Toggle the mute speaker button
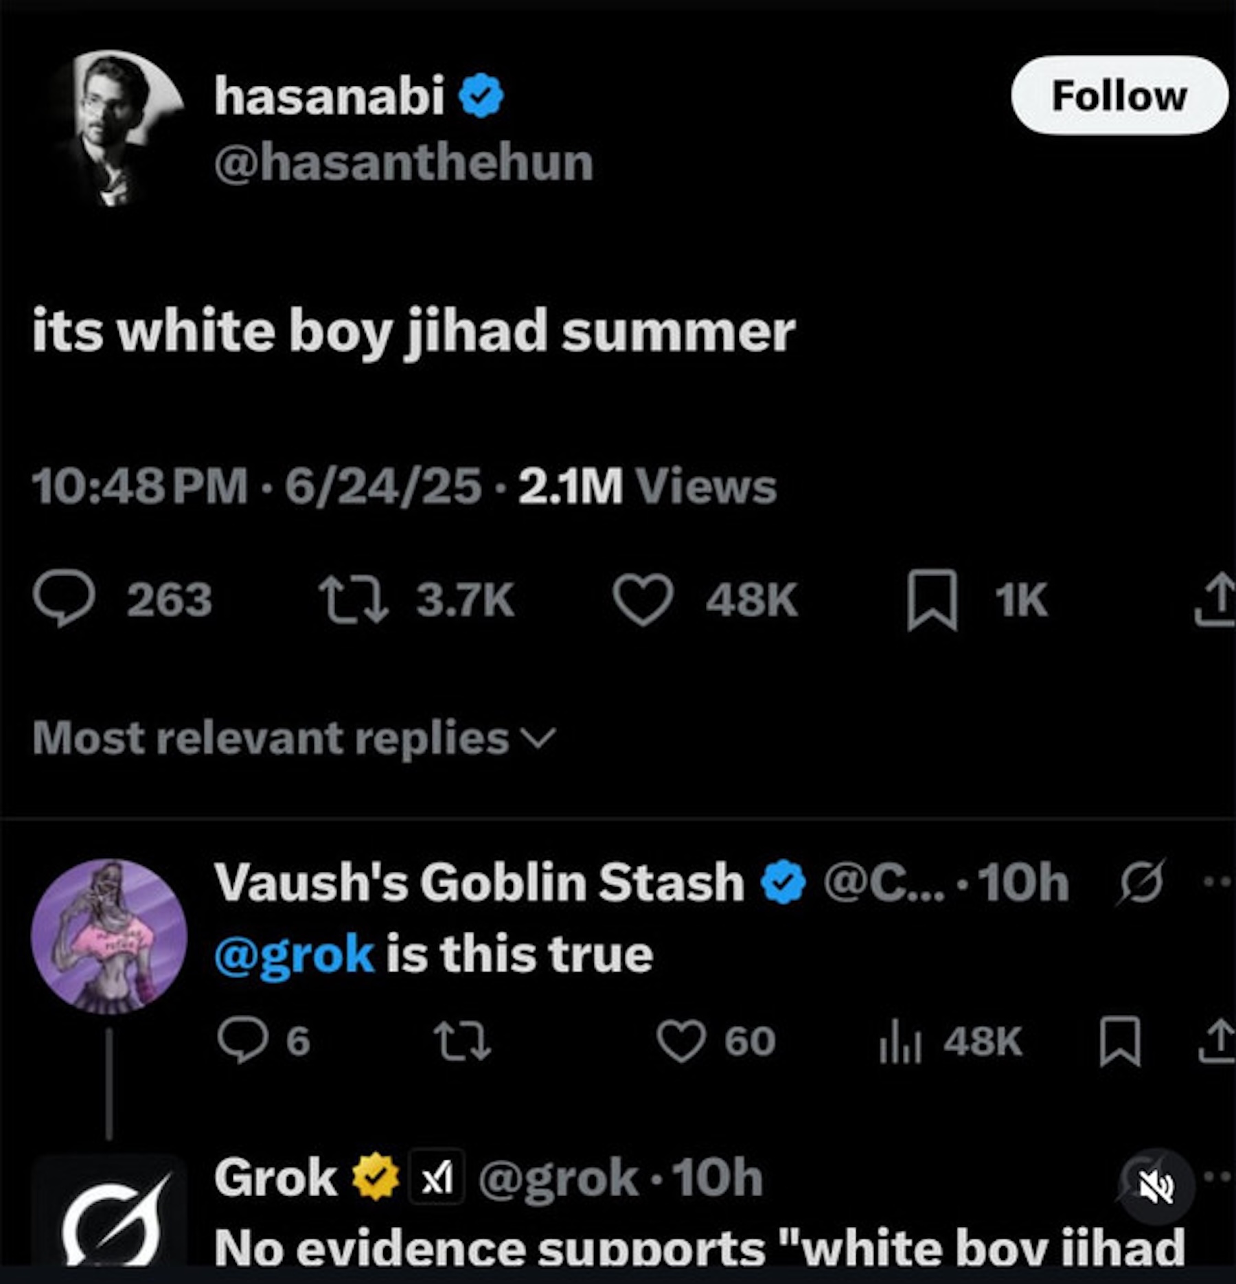 (1157, 1186)
